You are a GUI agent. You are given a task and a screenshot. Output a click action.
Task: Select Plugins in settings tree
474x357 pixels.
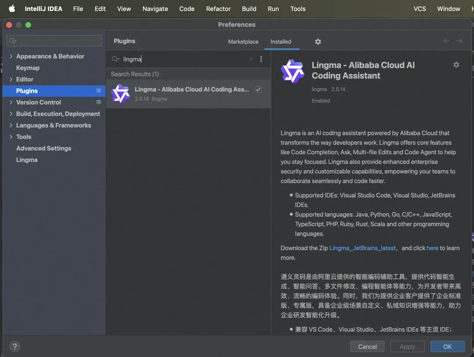coord(54,91)
